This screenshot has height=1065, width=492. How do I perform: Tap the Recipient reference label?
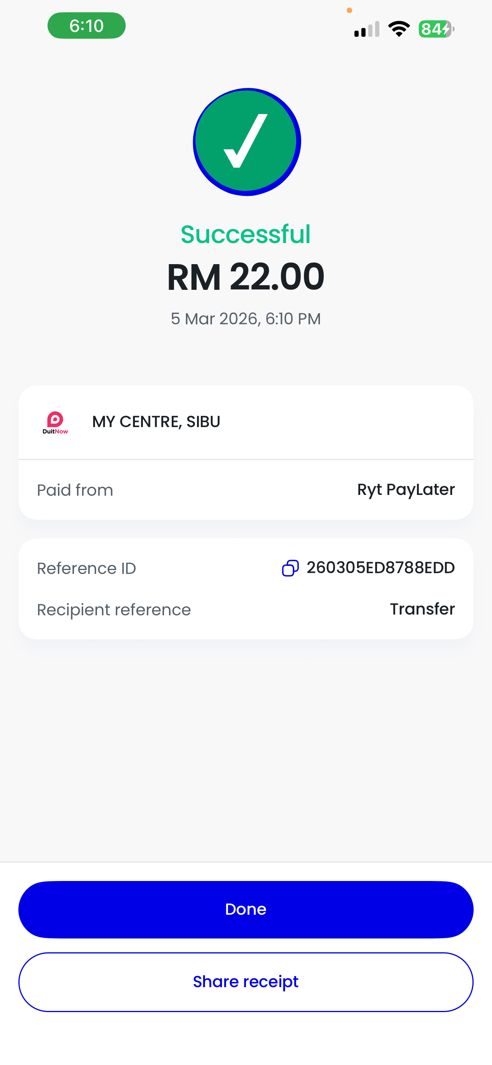pos(113,610)
